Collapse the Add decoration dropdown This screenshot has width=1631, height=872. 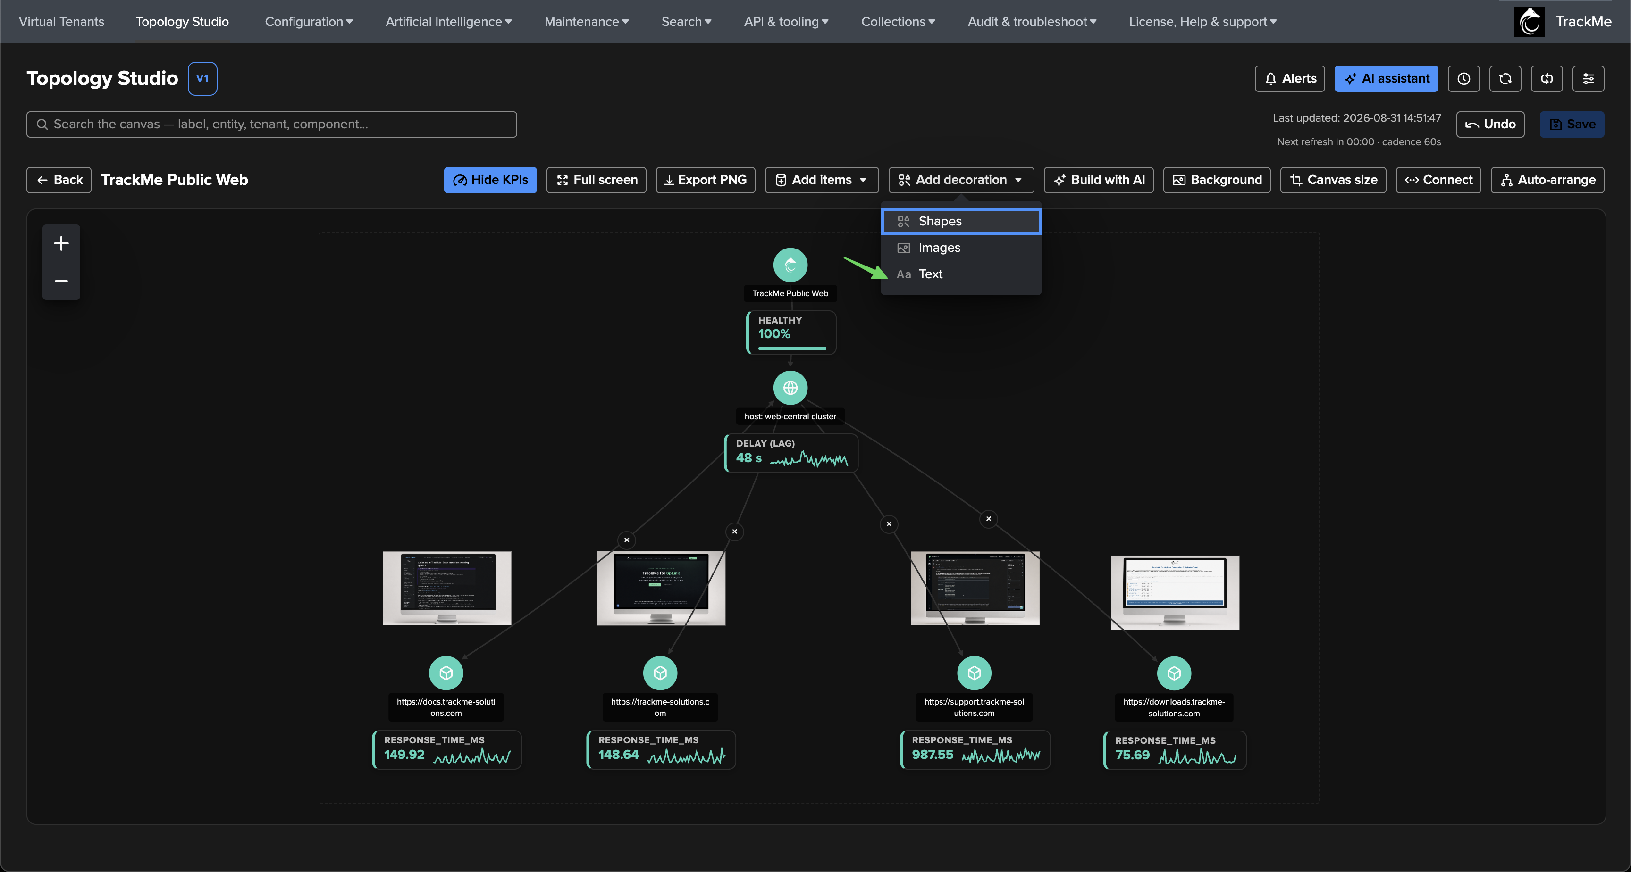click(961, 180)
